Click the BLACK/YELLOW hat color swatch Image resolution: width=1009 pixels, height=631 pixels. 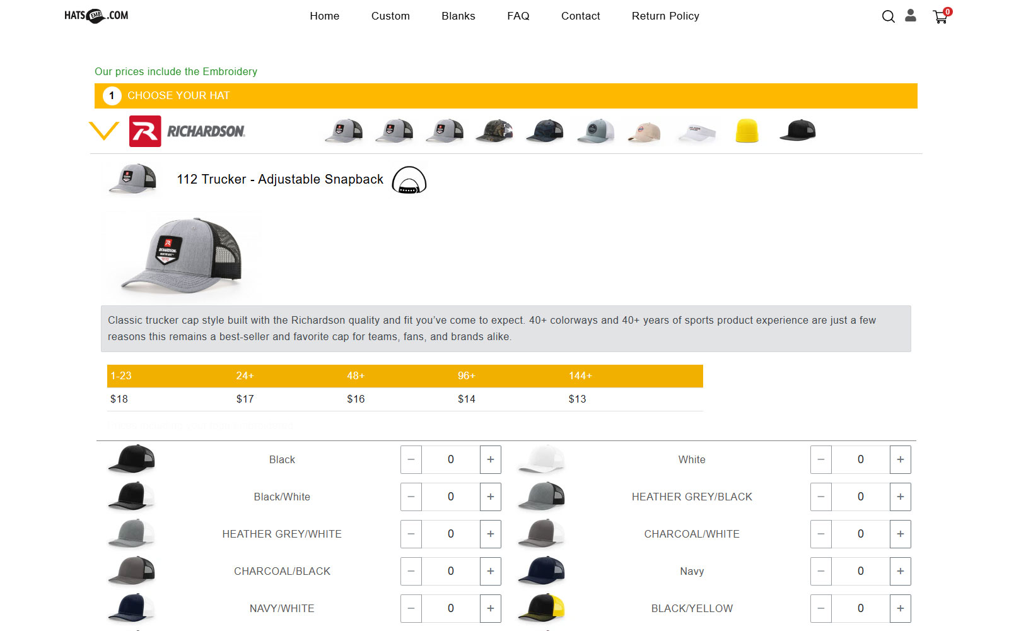point(541,608)
